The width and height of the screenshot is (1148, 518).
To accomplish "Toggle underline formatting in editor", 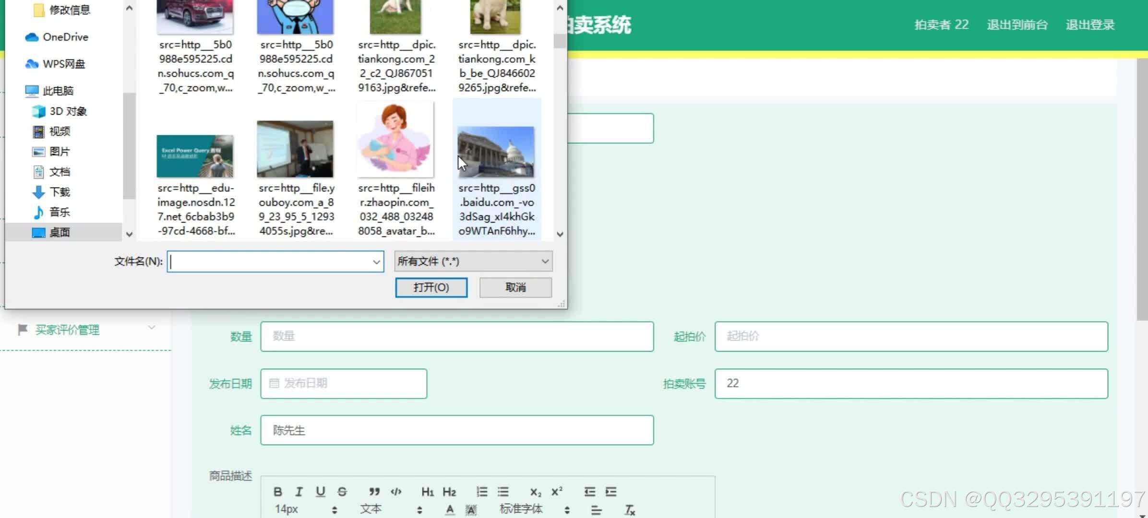I will pyautogui.click(x=321, y=492).
